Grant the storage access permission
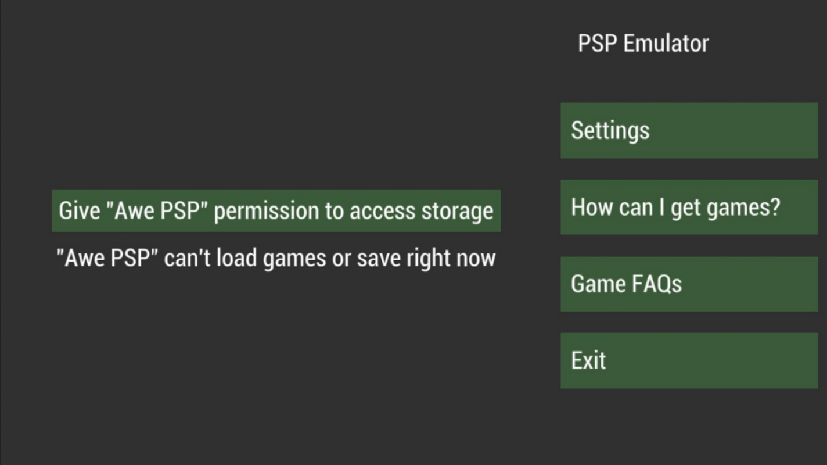This screenshot has width=827, height=465. pos(276,210)
